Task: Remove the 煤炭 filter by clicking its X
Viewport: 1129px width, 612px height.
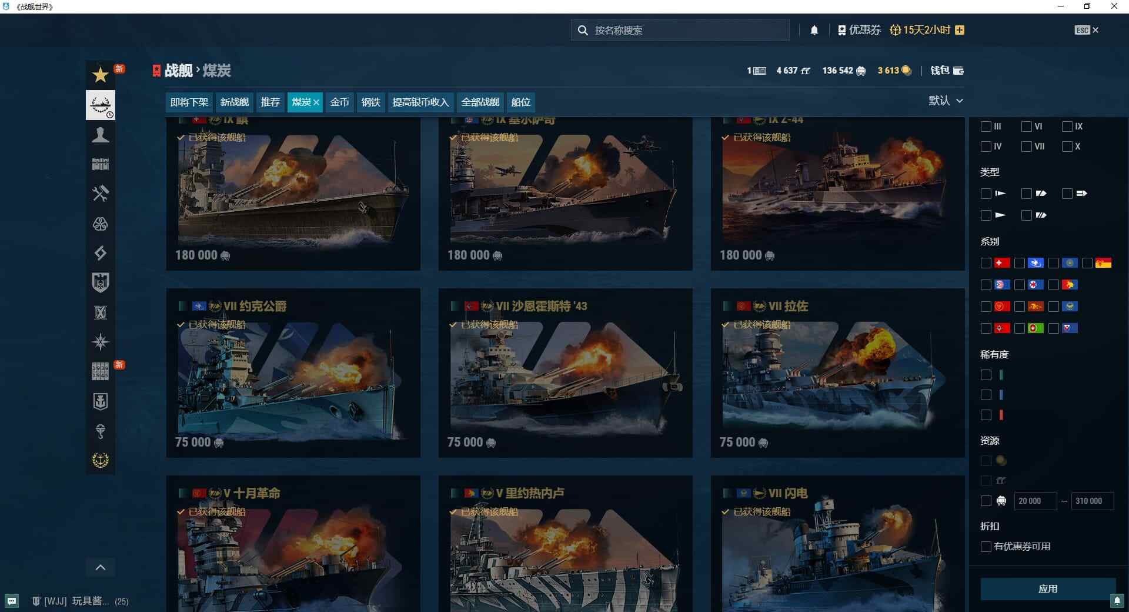Action: pyautogui.click(x=316, y=102)
